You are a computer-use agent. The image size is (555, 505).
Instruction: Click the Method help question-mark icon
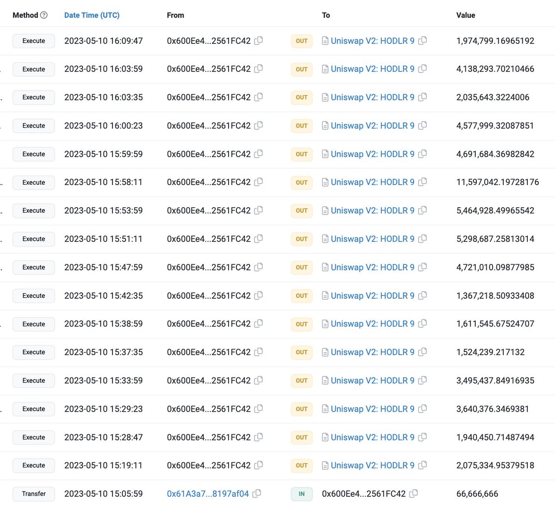[x=44, y=15]
